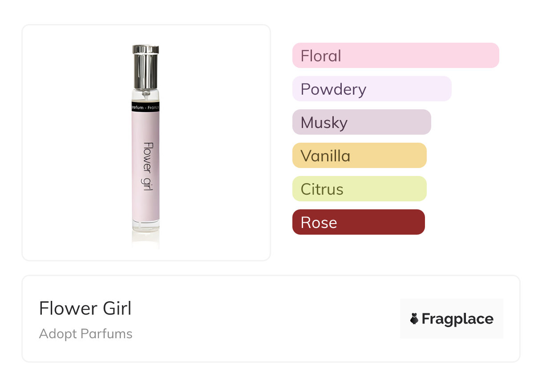This screenshot has height=384, width=542.
Task: Click the "Vanilla" label text
Action: [325, 156]
